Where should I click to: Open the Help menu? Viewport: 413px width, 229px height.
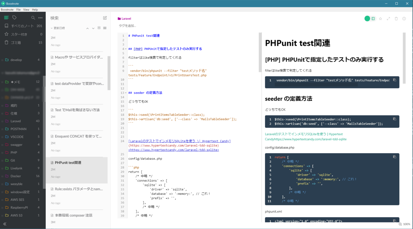(35, 10)
